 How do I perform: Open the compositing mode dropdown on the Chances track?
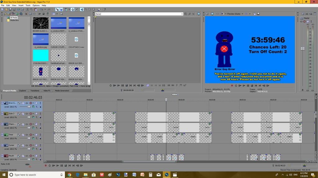pos(33,124)
